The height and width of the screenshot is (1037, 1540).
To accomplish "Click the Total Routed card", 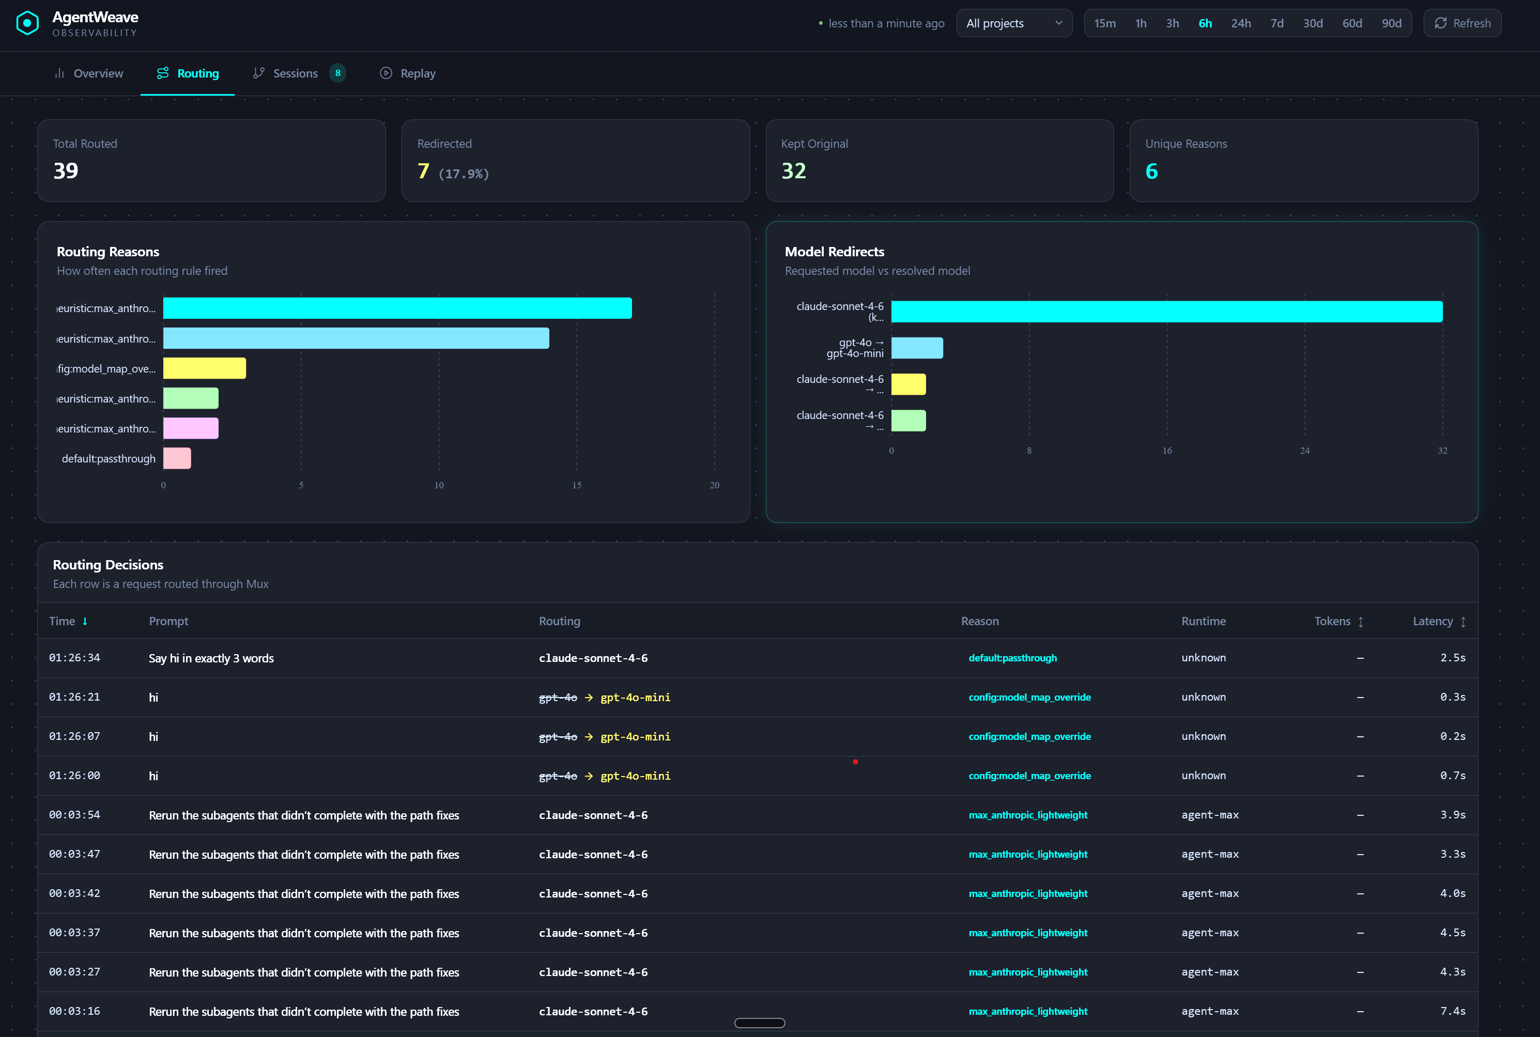I will (x=212, y=161).
